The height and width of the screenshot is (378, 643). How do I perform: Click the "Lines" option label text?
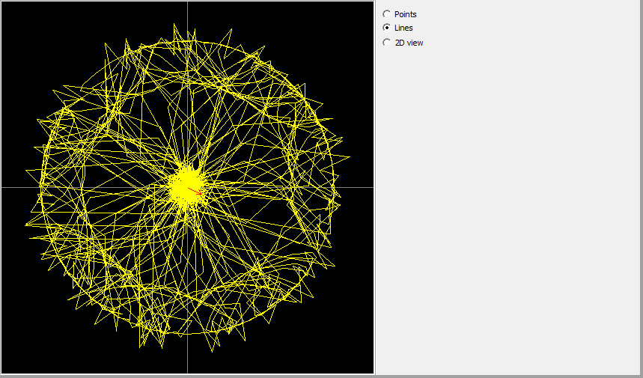click(x=403, y=28)
